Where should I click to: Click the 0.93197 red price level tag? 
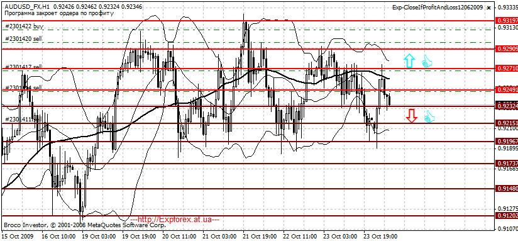[x=507, y=21]
